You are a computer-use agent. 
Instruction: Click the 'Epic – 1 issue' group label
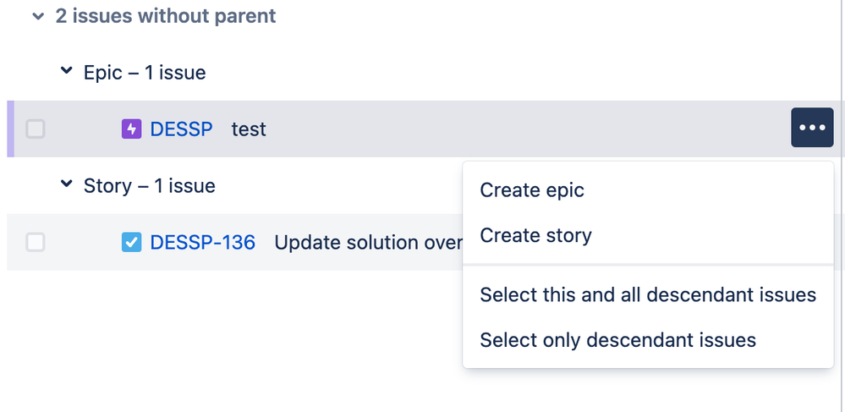click(145, 72)
